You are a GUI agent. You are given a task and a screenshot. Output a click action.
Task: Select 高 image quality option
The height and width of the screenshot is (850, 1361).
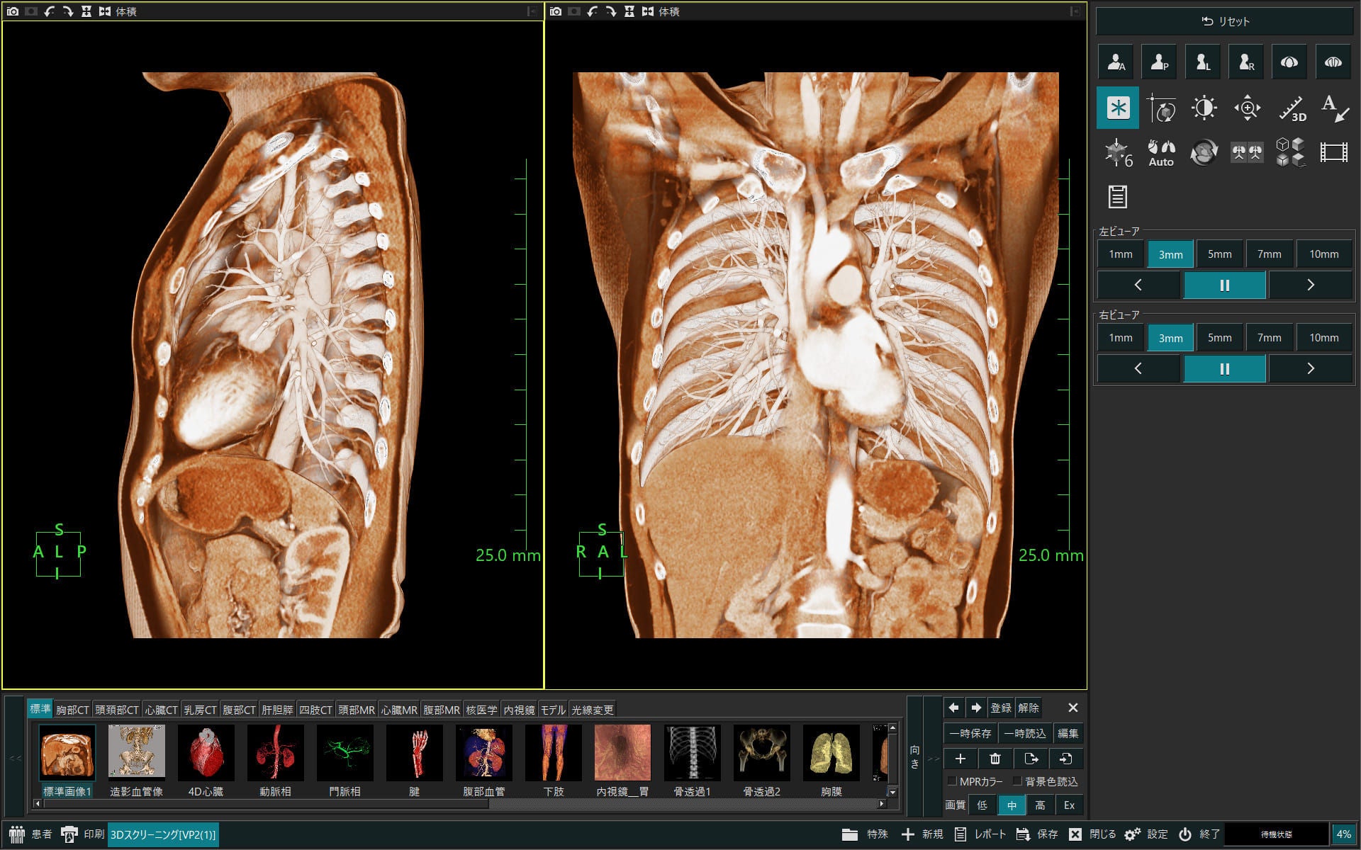coord(1040,805)
